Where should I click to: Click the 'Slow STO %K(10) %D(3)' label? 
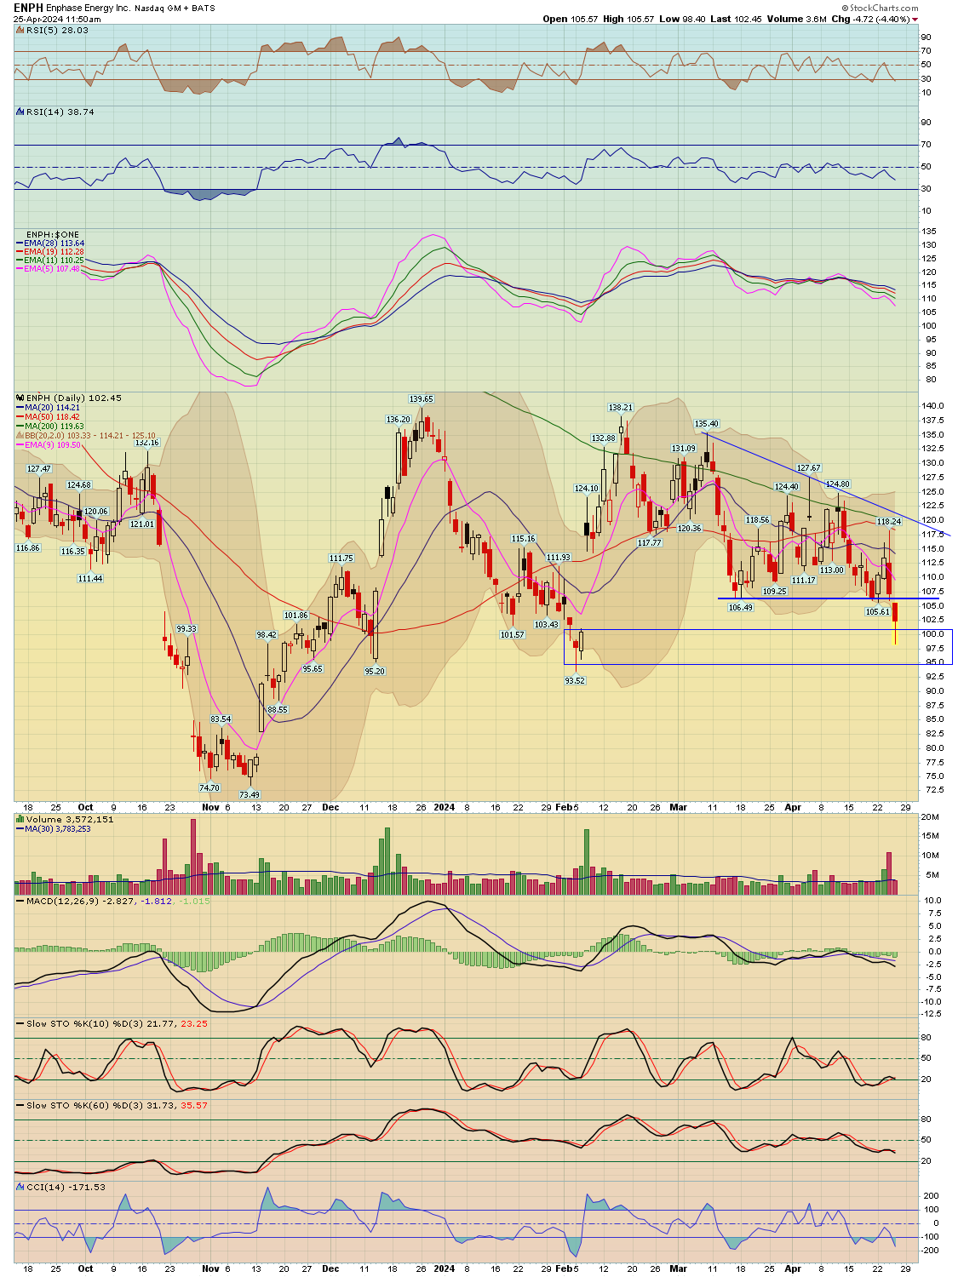pos(84,1023)
